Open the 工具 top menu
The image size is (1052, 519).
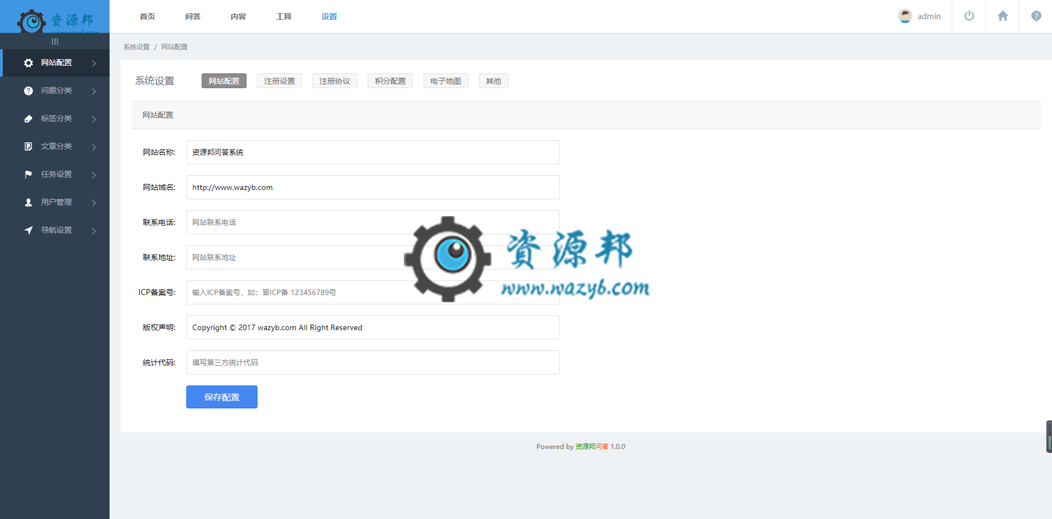(x=284, y=16)
